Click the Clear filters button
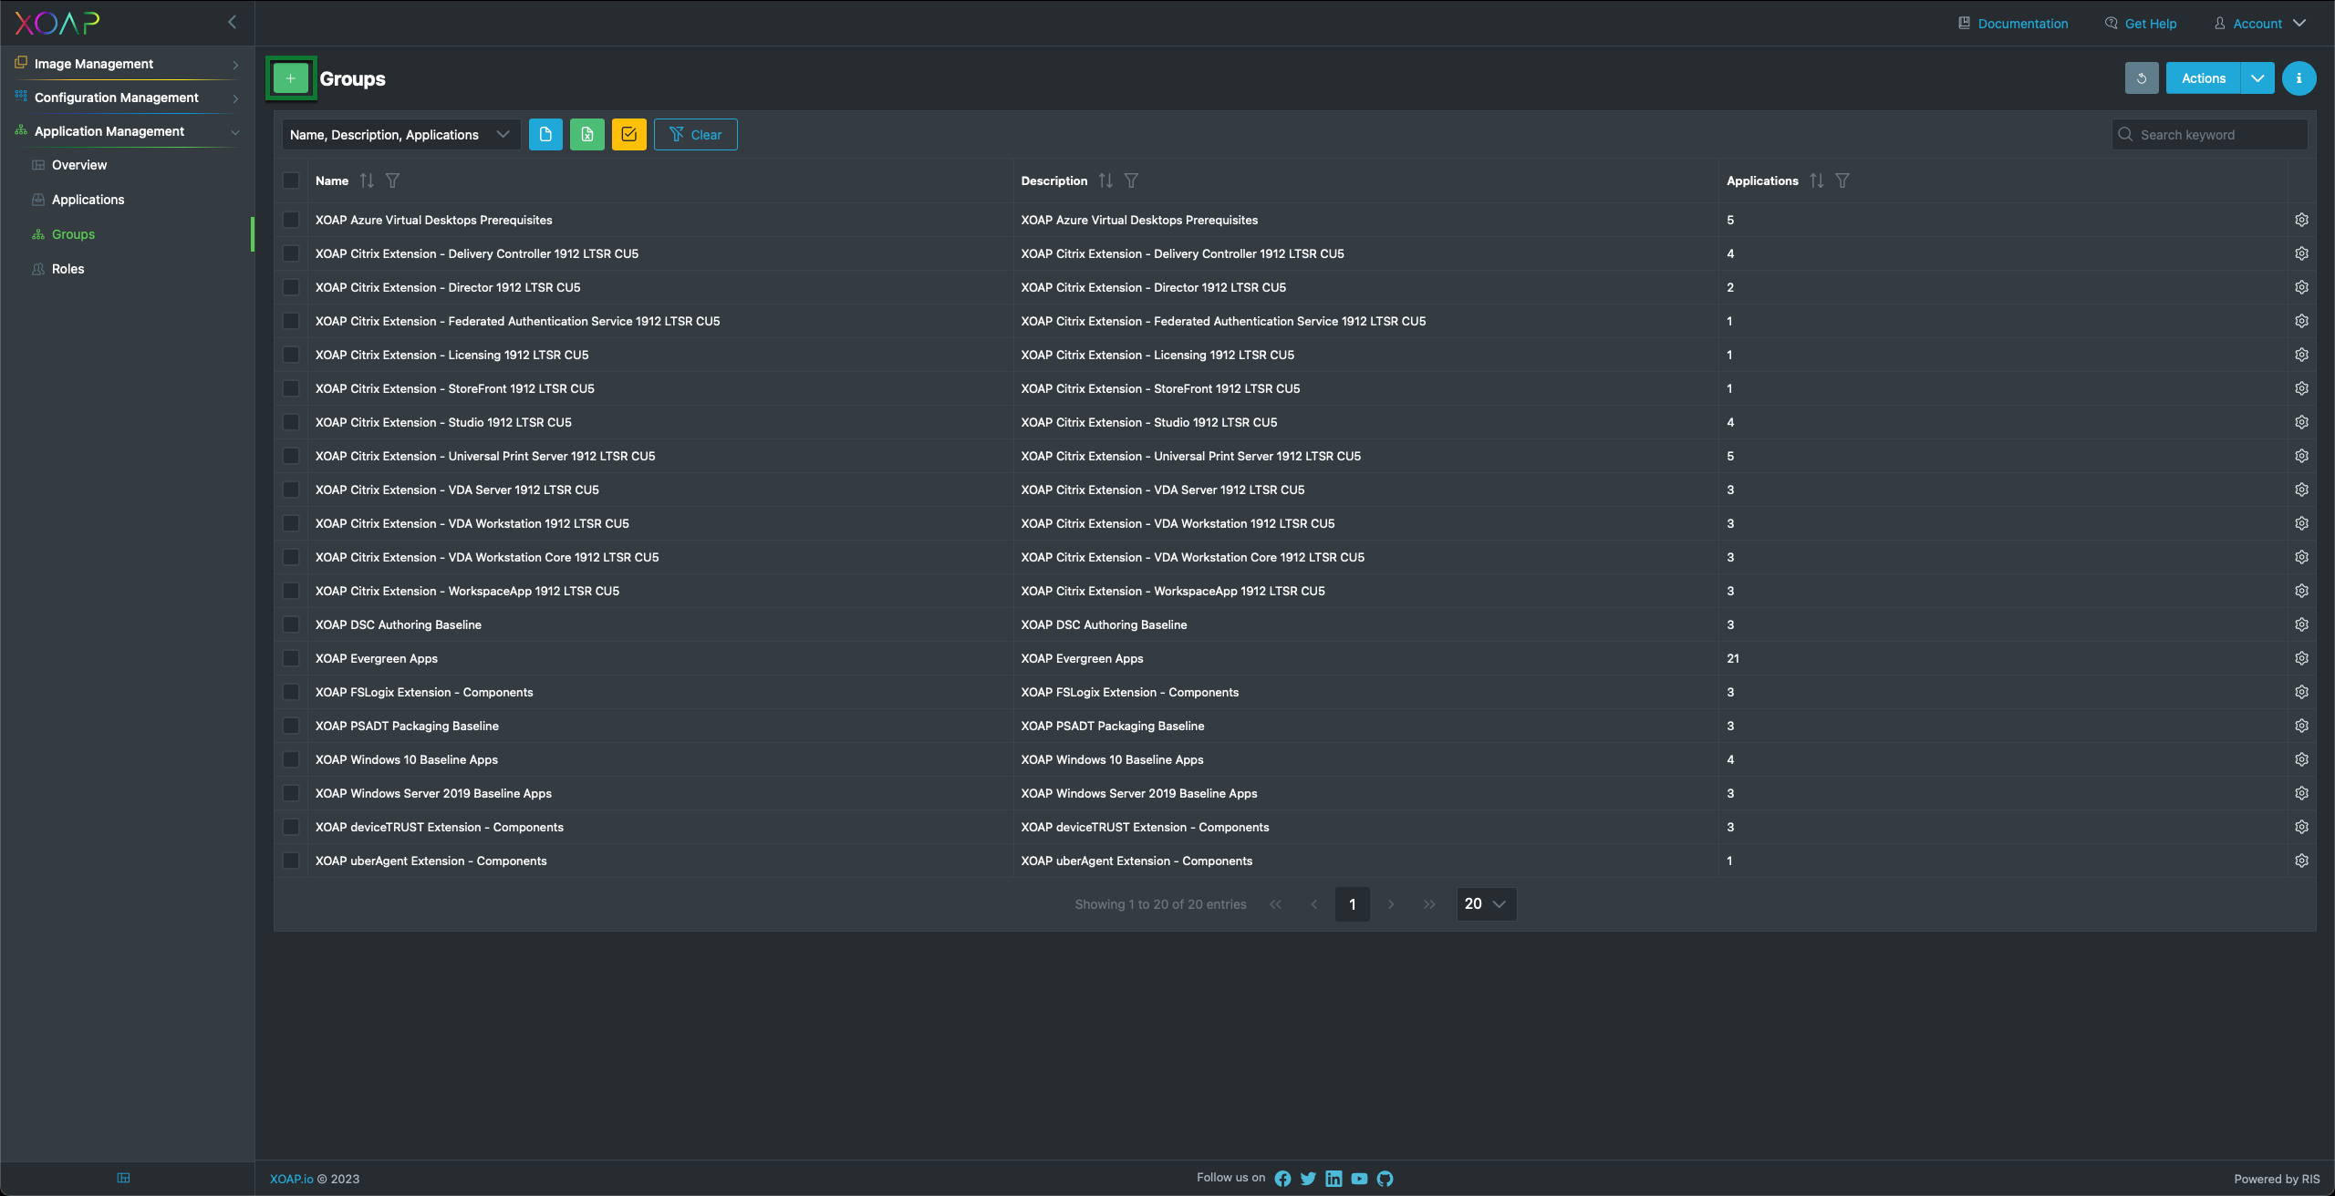Viewport: 2335px width, 1196px height. pos(695,134)
